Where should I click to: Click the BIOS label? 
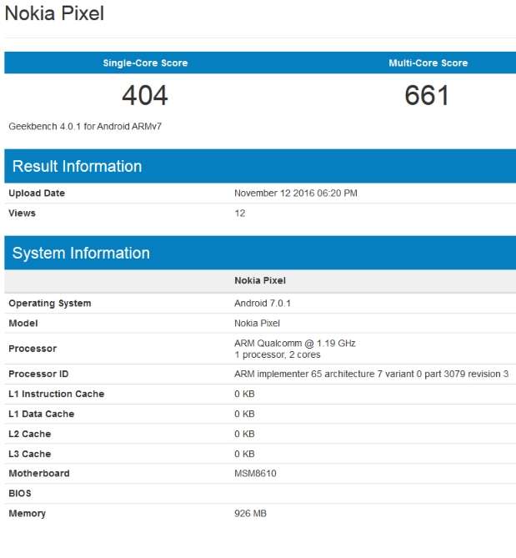(x=20, y=493)
